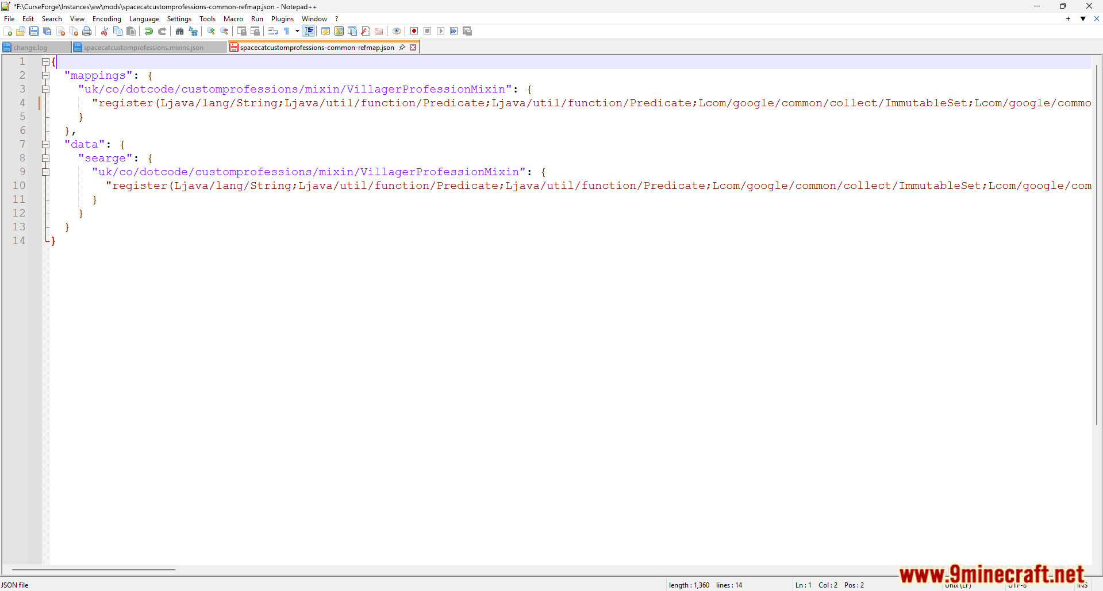Viewport: 1103px width, 591px height.
Task: Open the Language menu
Action: click(144, 19)
